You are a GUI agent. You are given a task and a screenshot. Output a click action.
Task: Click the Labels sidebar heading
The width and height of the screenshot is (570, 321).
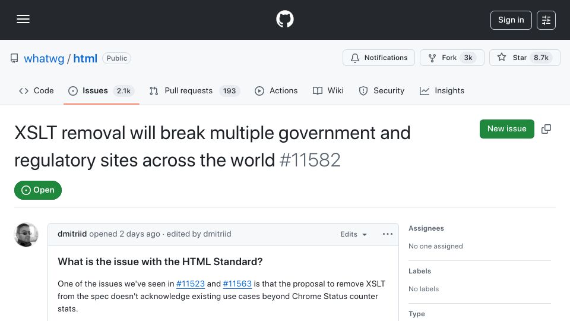point(420,271)
